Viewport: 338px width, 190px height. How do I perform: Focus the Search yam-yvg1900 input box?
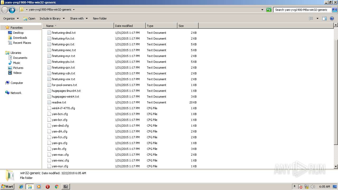(303, 10)
